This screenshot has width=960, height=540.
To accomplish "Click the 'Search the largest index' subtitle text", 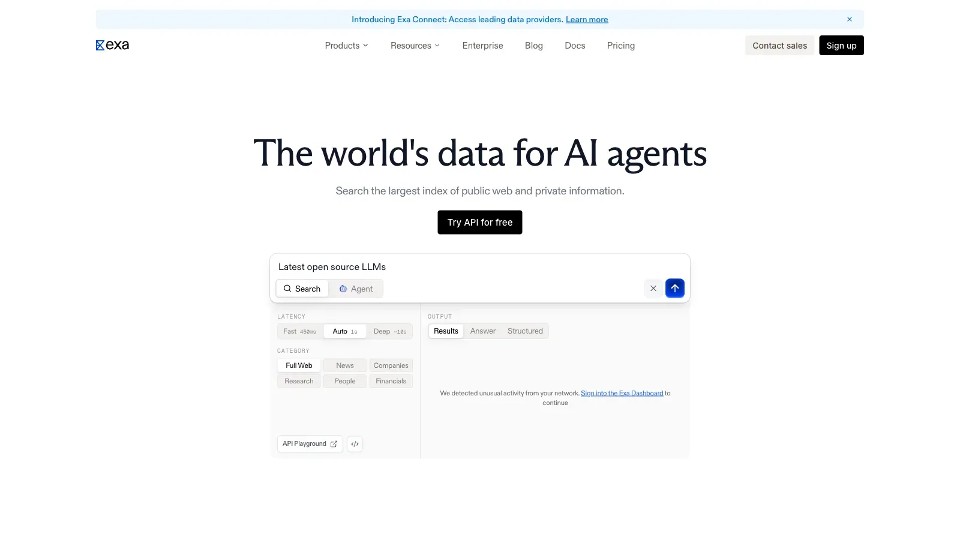I will click(x=480, y=191).
